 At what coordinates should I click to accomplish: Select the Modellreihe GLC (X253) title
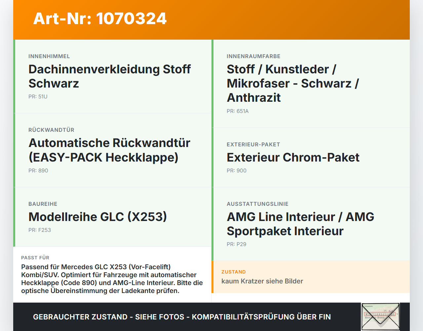click(x=98, y=217)
